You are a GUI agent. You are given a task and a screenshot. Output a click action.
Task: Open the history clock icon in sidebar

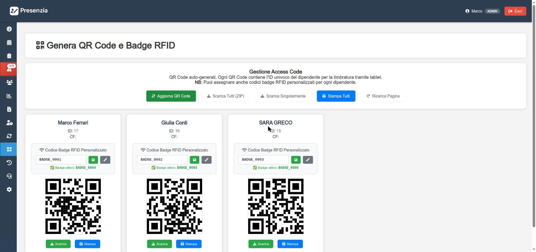(x=9, y=163)
